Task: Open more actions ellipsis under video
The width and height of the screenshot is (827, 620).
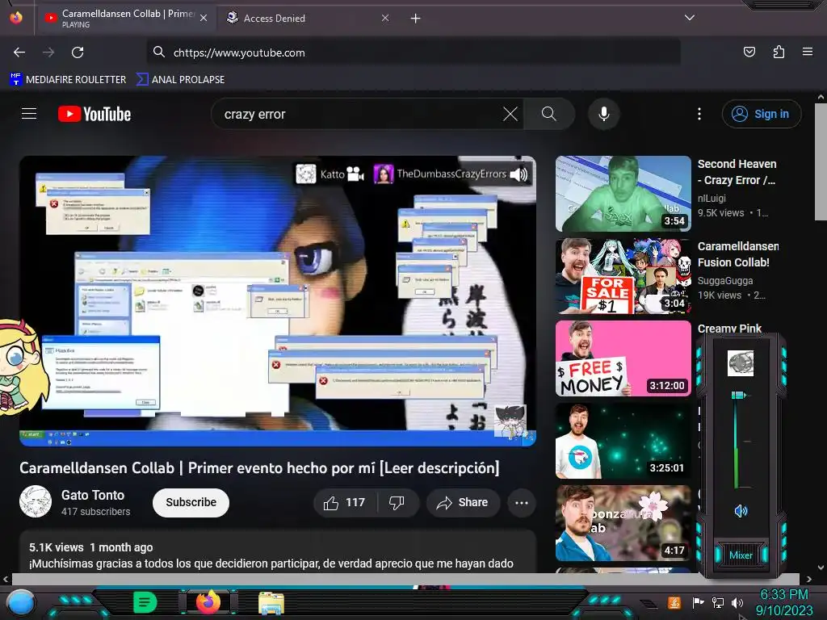Action: tap(522, 502)
